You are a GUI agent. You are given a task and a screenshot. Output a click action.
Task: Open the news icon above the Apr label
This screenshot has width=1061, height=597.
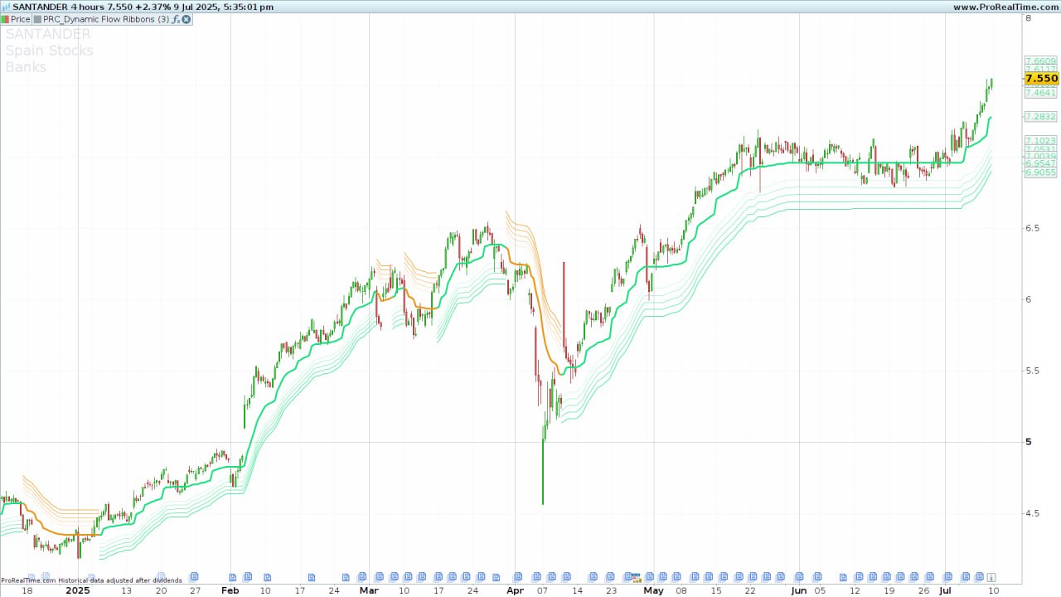[x=519, y=576]
